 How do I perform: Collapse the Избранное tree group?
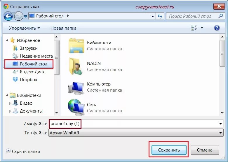[7, 40]
